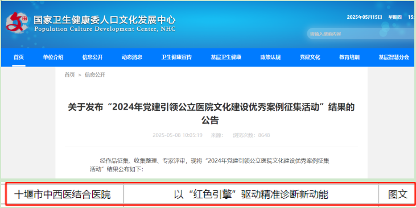Click the search input box in header

[361, 34]
